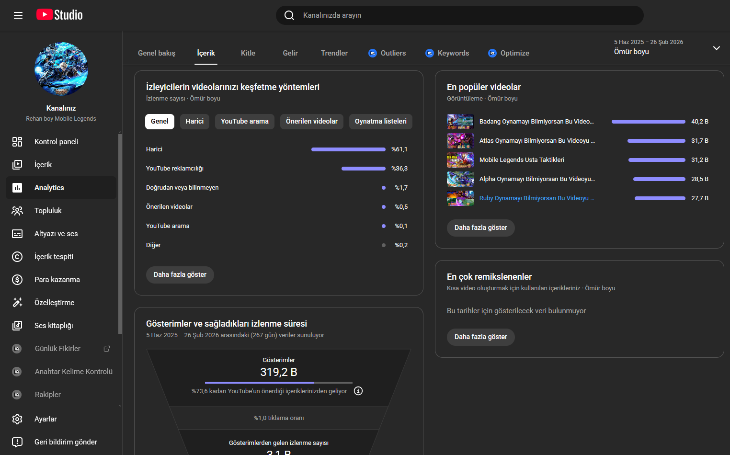Open Rakipler in the sidebar

coord(61,395)
